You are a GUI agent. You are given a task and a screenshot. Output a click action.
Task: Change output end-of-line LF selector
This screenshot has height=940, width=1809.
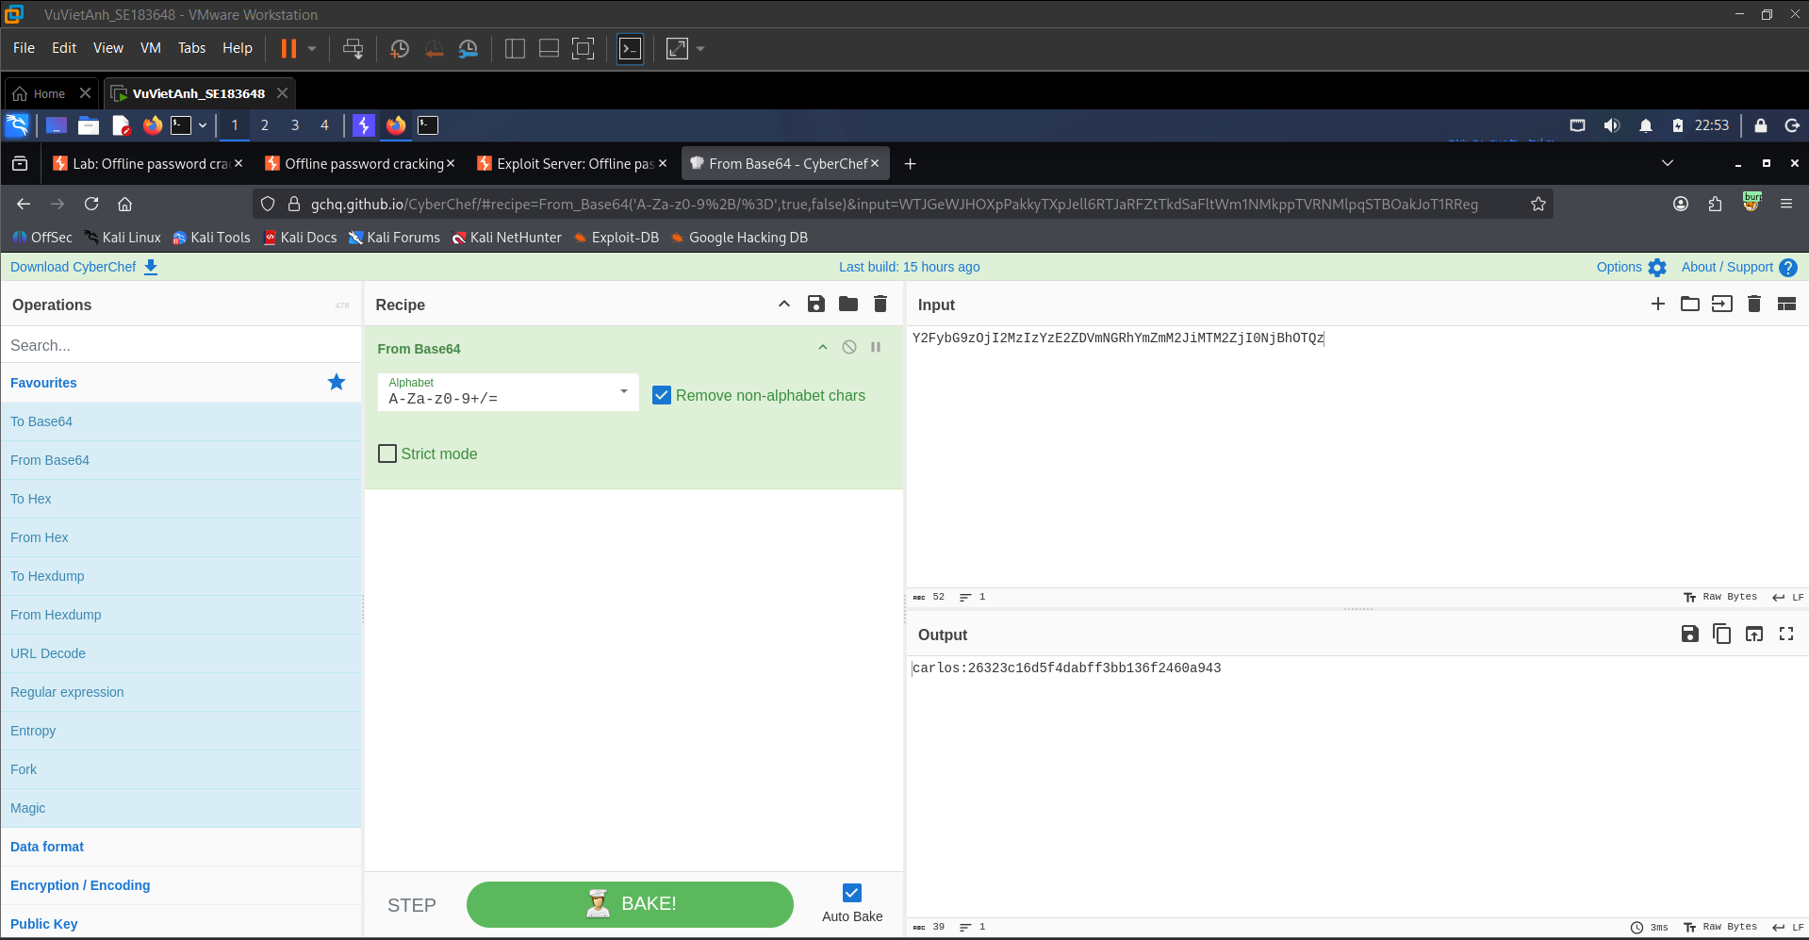[1788, 927]
